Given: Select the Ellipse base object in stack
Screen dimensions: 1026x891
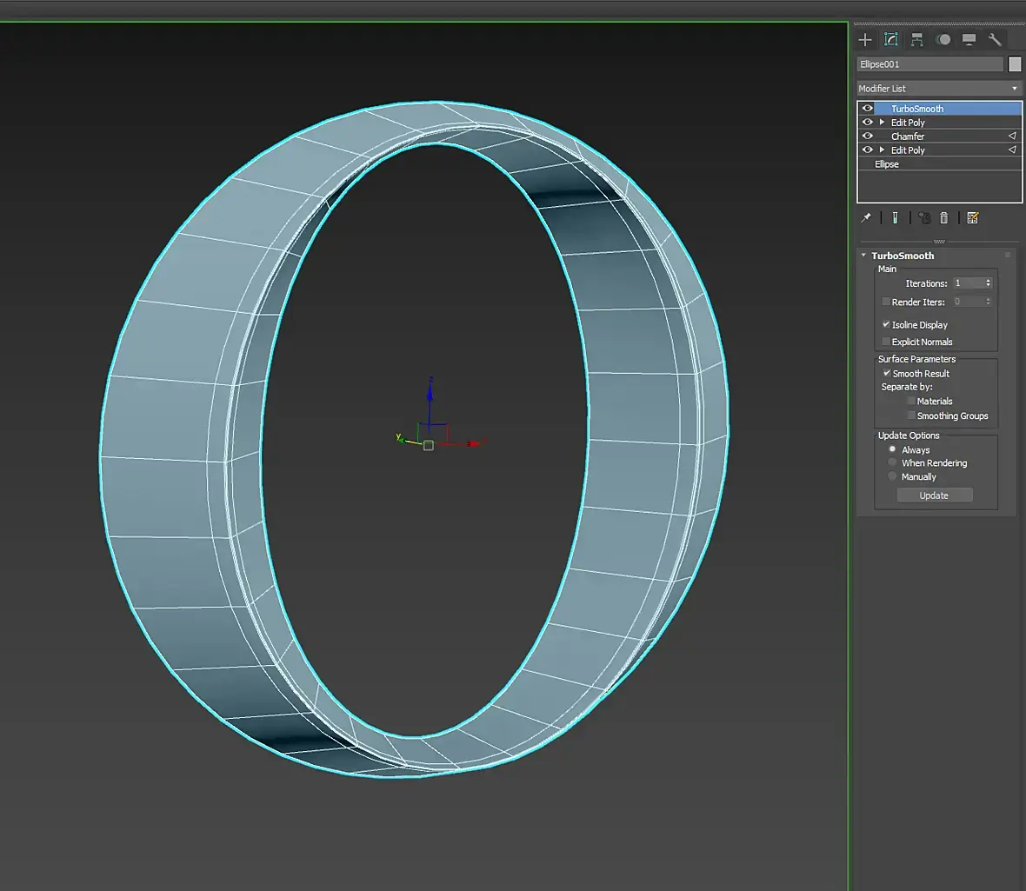Looking at the screenshot, I should (x=887, y=164).
